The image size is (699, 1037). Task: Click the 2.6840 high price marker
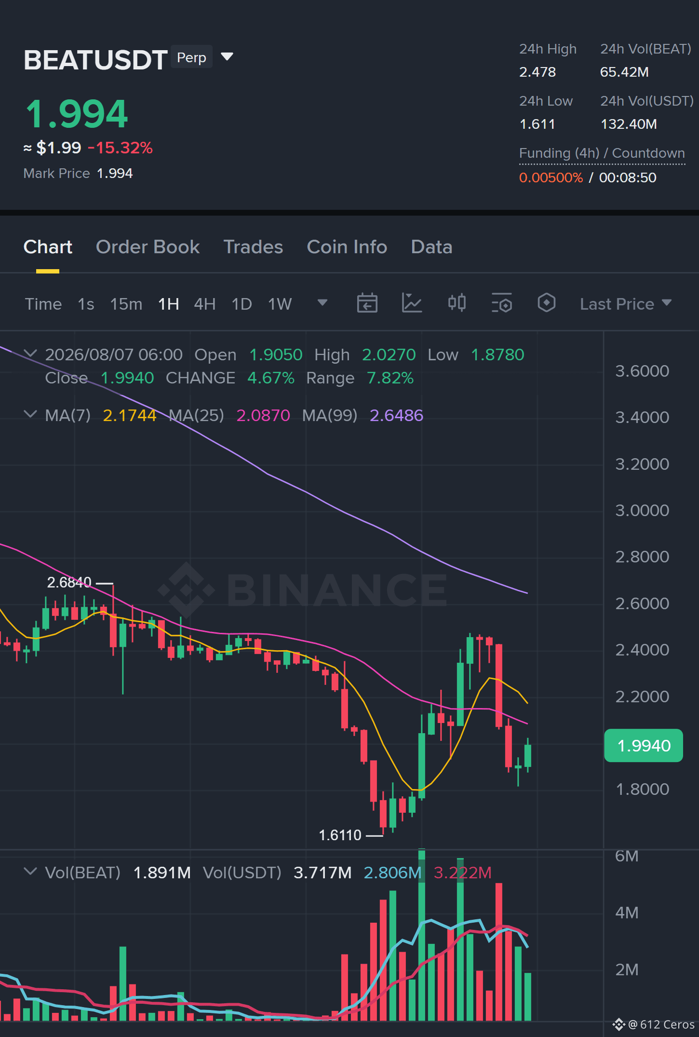69,583
